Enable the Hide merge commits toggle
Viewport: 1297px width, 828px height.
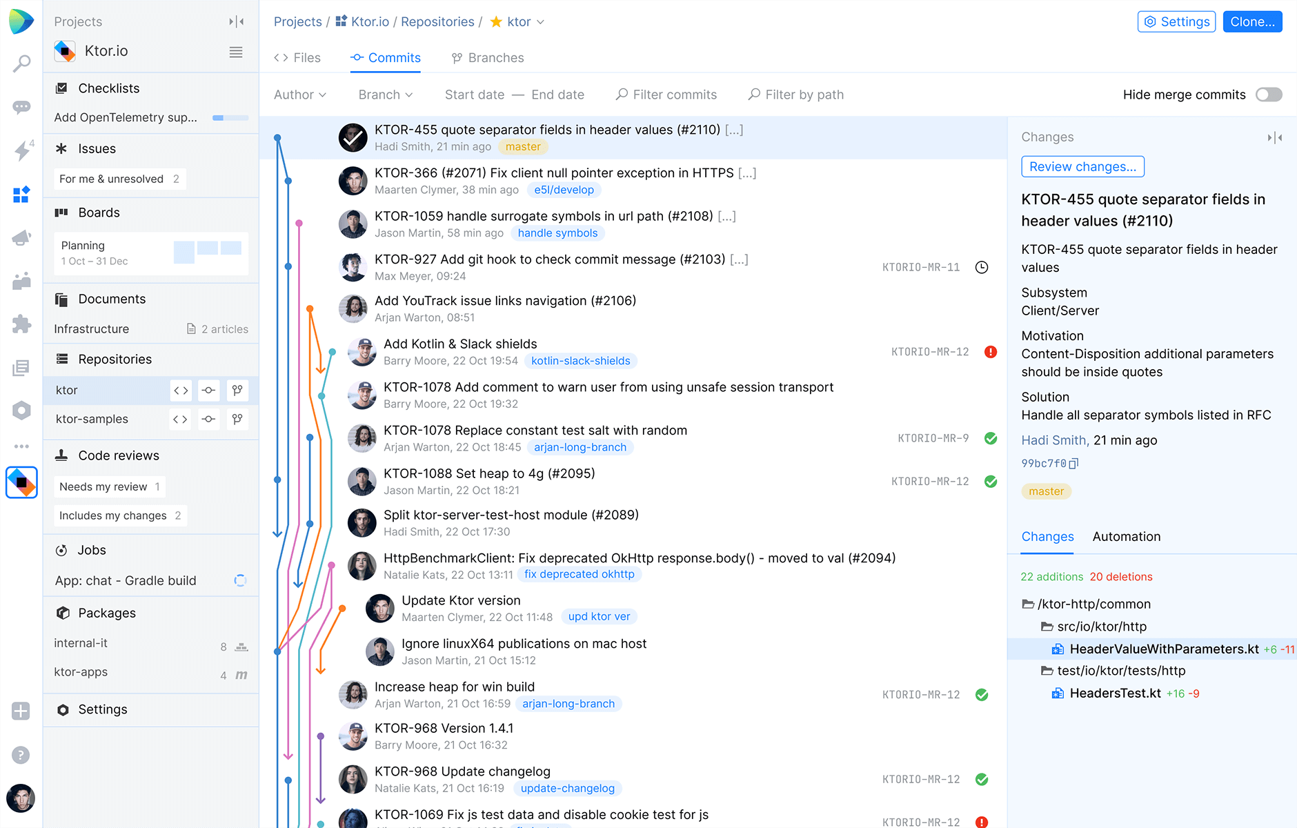point(1269,95)
